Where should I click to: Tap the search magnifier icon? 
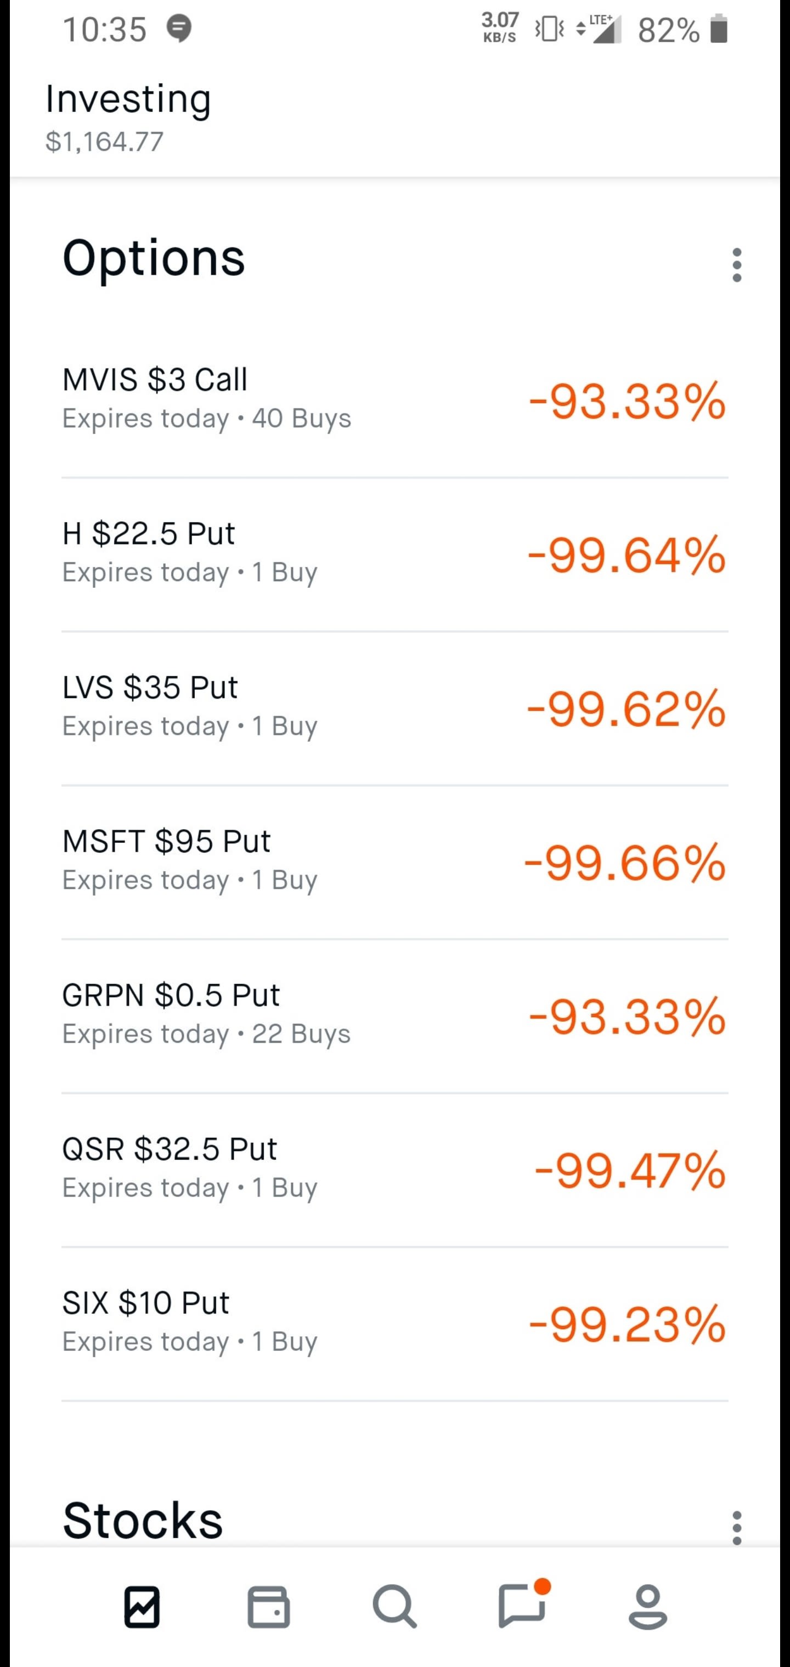pos(394,1607)
